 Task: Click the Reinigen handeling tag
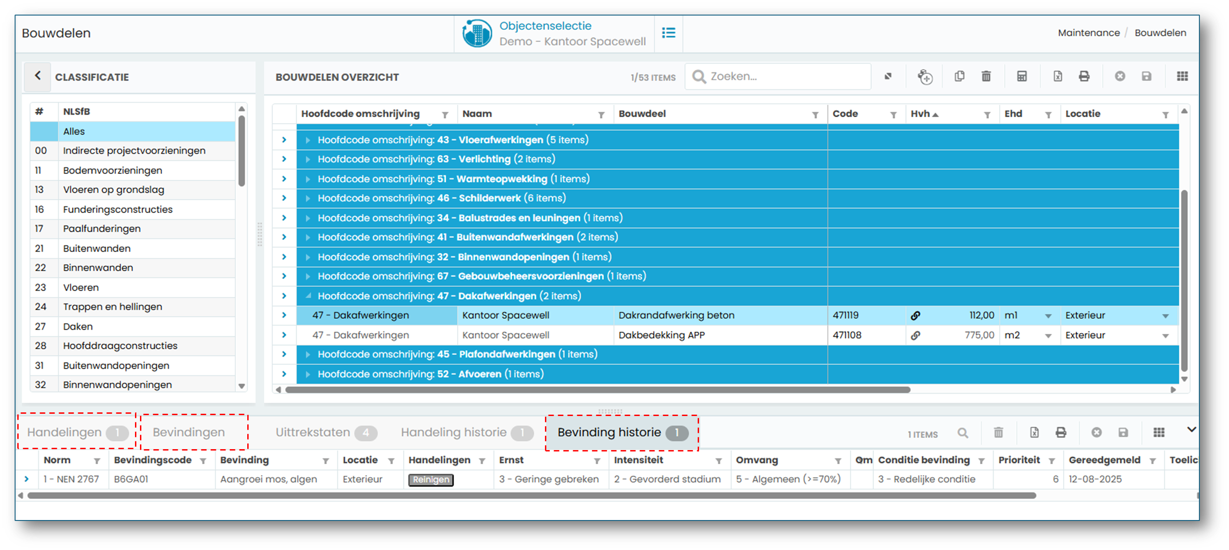click(x=430, y=480)
